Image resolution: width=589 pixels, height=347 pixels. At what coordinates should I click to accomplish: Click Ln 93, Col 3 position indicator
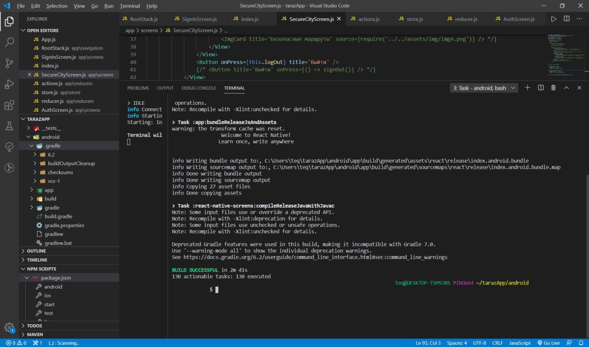coord(428,343)
